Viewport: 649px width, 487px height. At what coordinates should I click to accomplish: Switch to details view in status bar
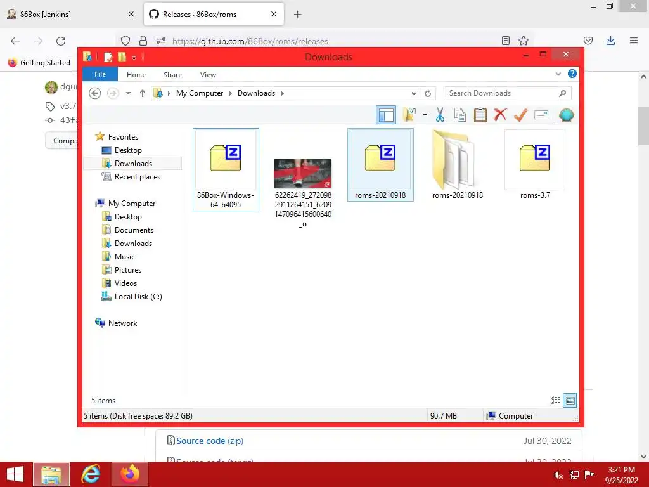tap(555, 400)
